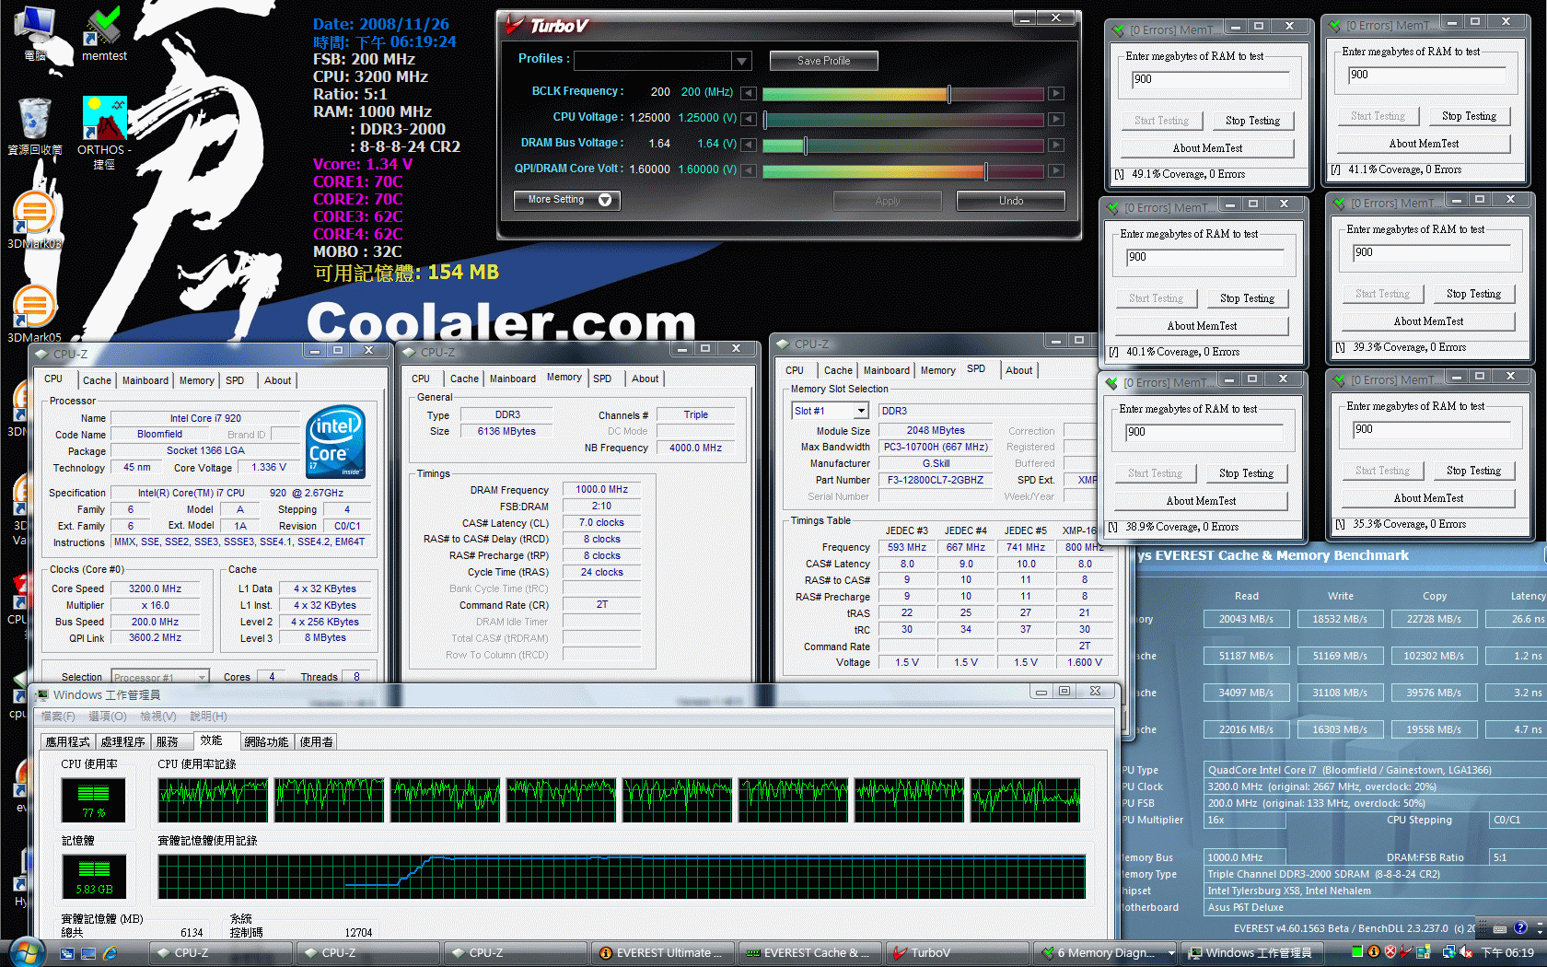Click the green CPU usage tray icon
The width and height of the screenshot is (1547, 967).
click(1357, 951)
